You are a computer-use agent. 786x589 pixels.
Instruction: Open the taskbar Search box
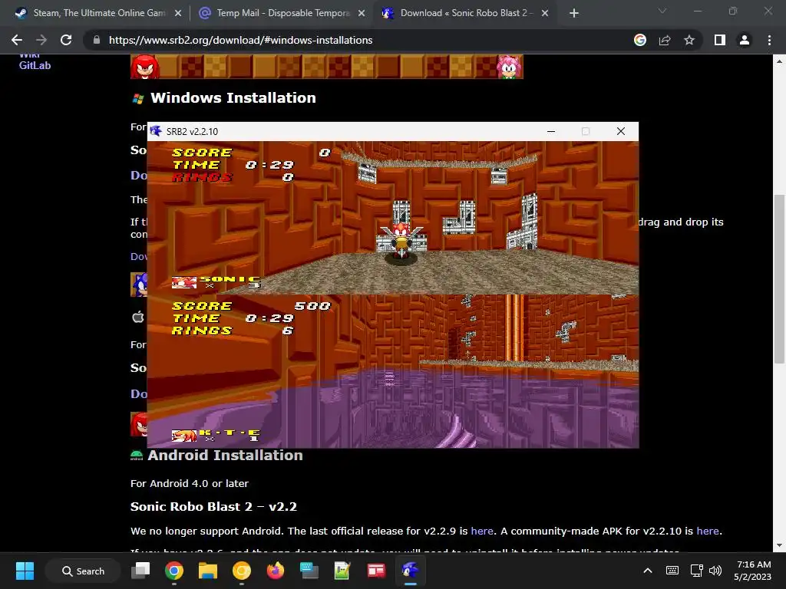click(x=83, y=571)
